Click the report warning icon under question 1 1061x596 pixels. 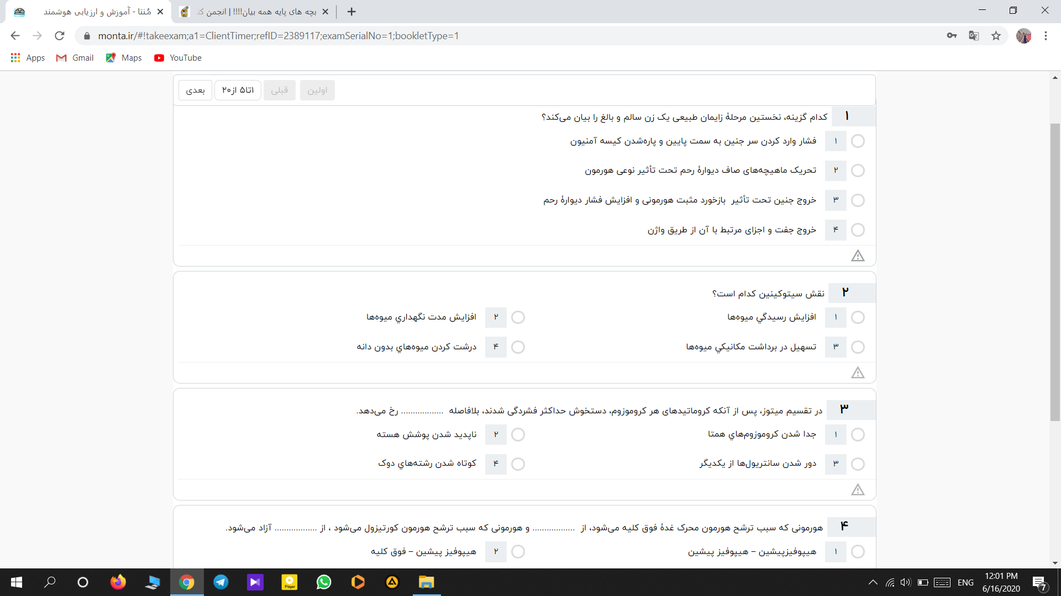858,256
